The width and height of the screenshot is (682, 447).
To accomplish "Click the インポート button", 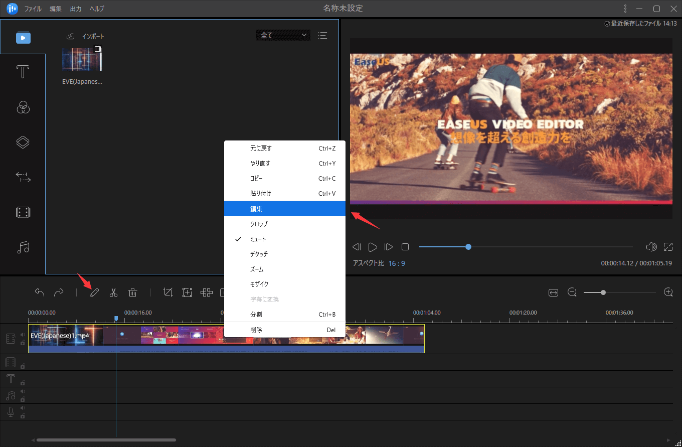I will (x=86, y=36).
